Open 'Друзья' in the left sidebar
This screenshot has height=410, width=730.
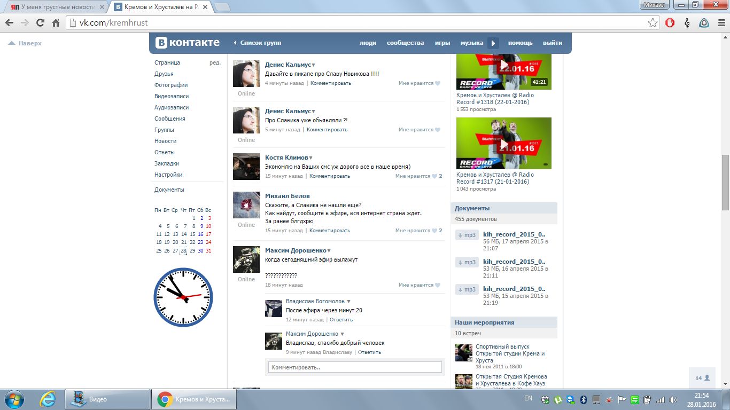pyautogui.click(x=164, y=74)
